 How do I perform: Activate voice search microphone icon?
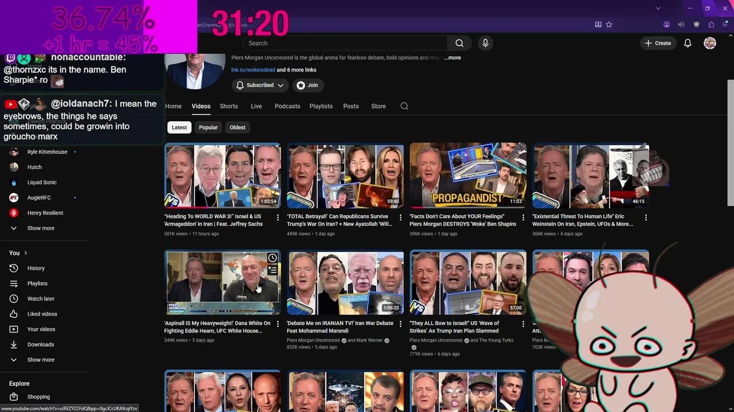pyautogui.click(x=485, y=43)
